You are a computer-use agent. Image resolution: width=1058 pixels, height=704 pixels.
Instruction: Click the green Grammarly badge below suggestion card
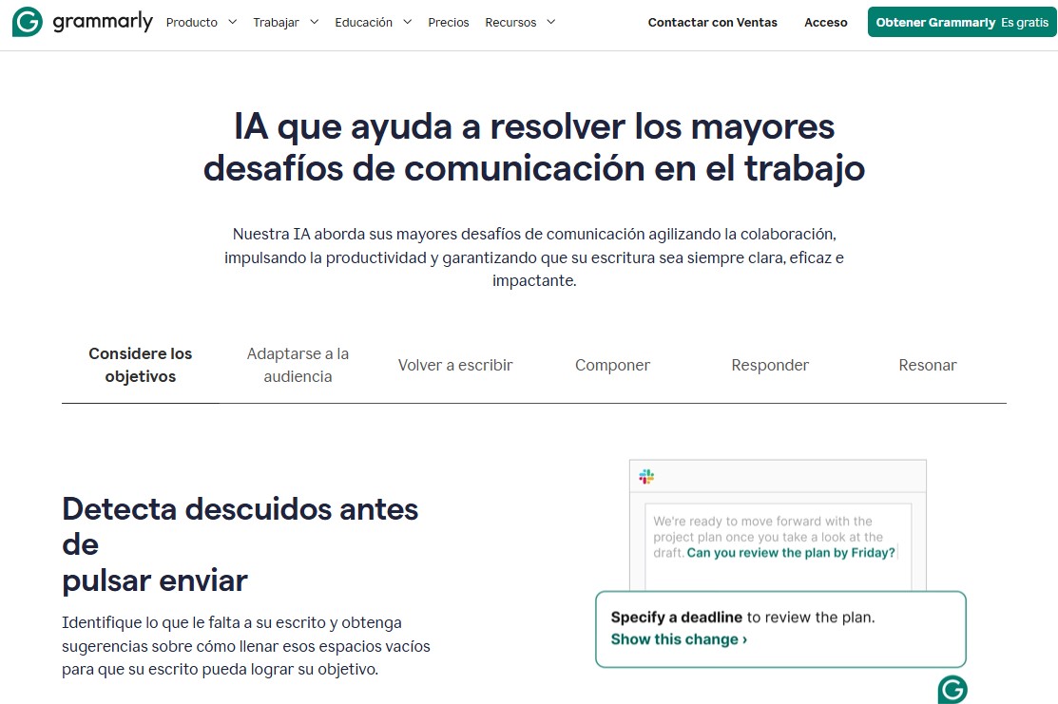click(952, 690)
